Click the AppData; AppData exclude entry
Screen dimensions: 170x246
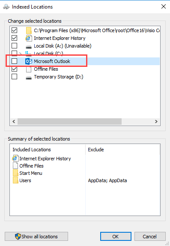(107, 180)
